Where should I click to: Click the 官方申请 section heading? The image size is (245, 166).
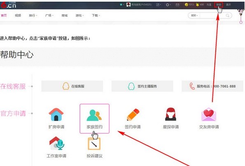tap(13, 113)
